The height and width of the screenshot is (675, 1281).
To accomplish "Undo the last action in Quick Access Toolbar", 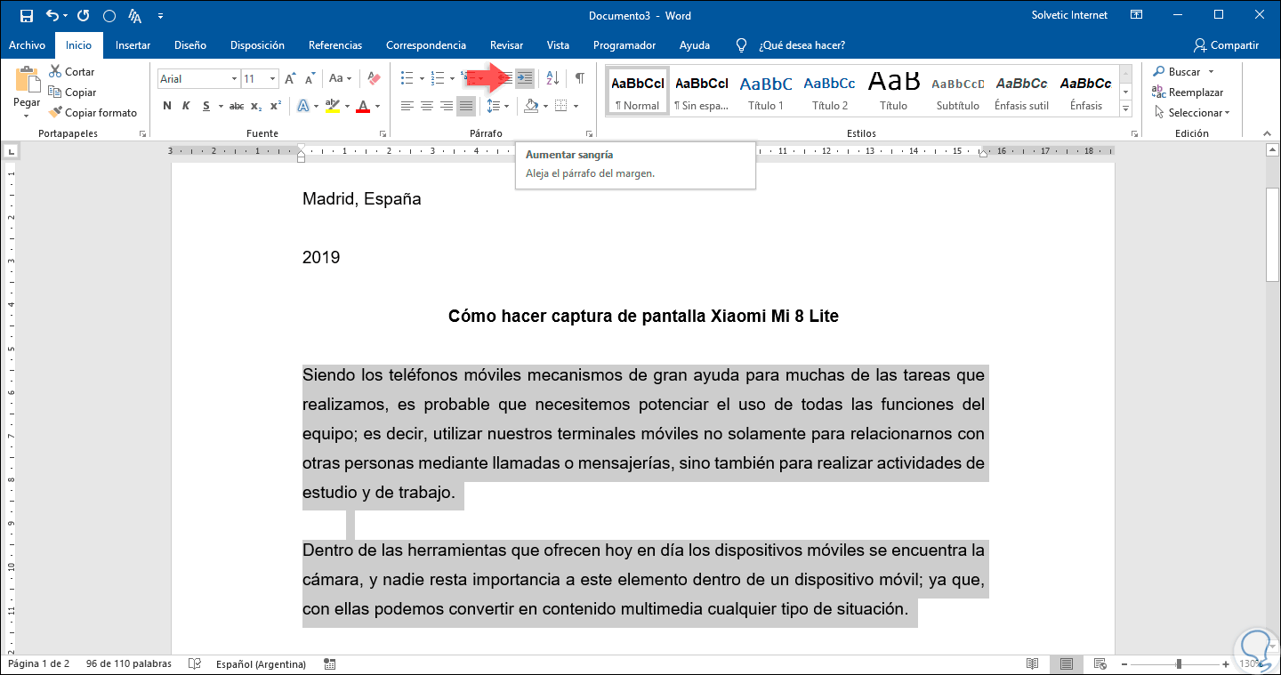I will pyautogui.click(x=52, y=16).
